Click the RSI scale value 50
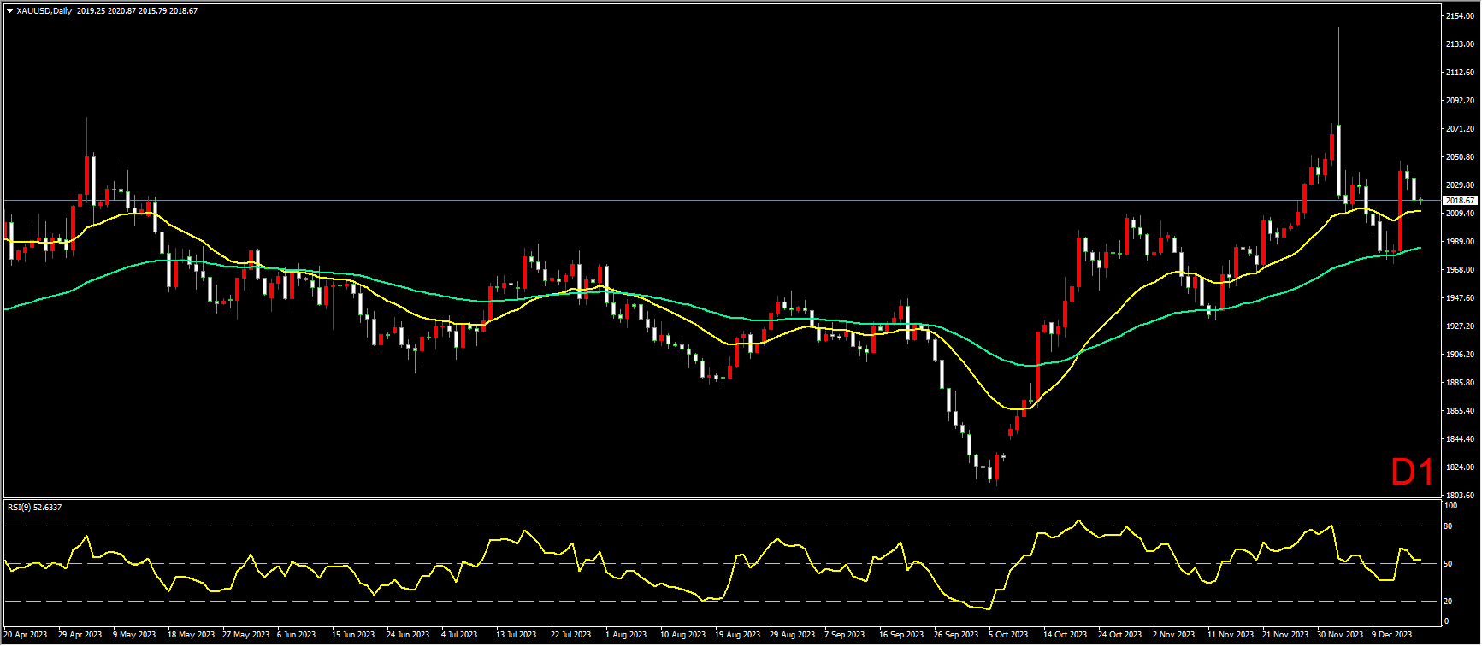1482x646 pixels. pos(1449,564)
